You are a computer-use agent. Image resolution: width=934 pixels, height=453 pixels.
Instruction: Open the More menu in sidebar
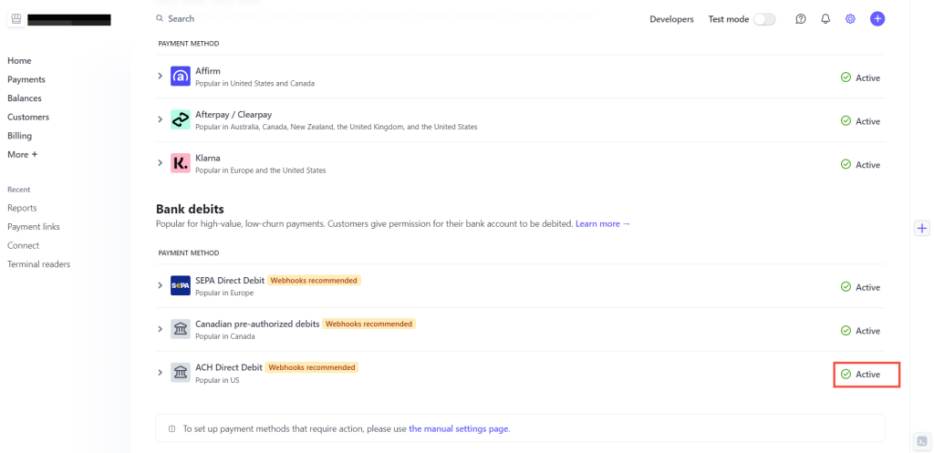click(x=22, y=155)
